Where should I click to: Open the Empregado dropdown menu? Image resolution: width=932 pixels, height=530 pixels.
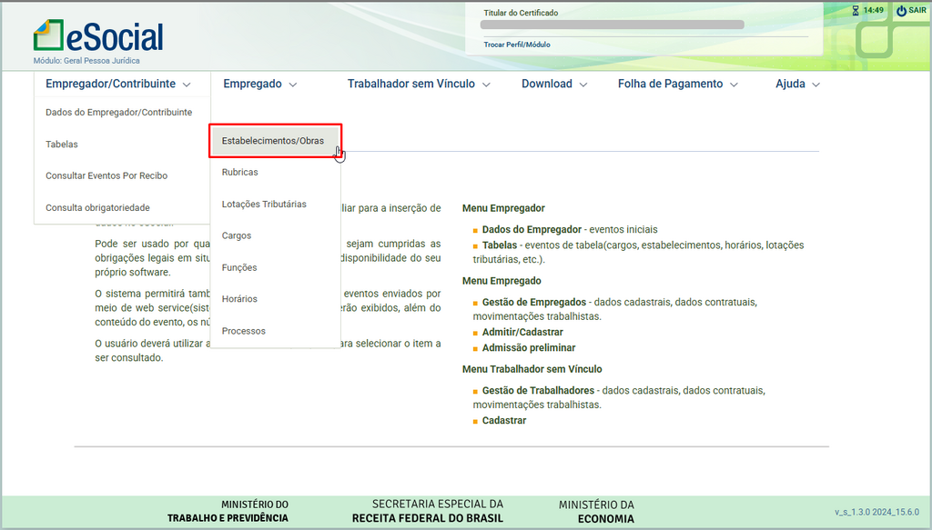[x=259, y=84]
